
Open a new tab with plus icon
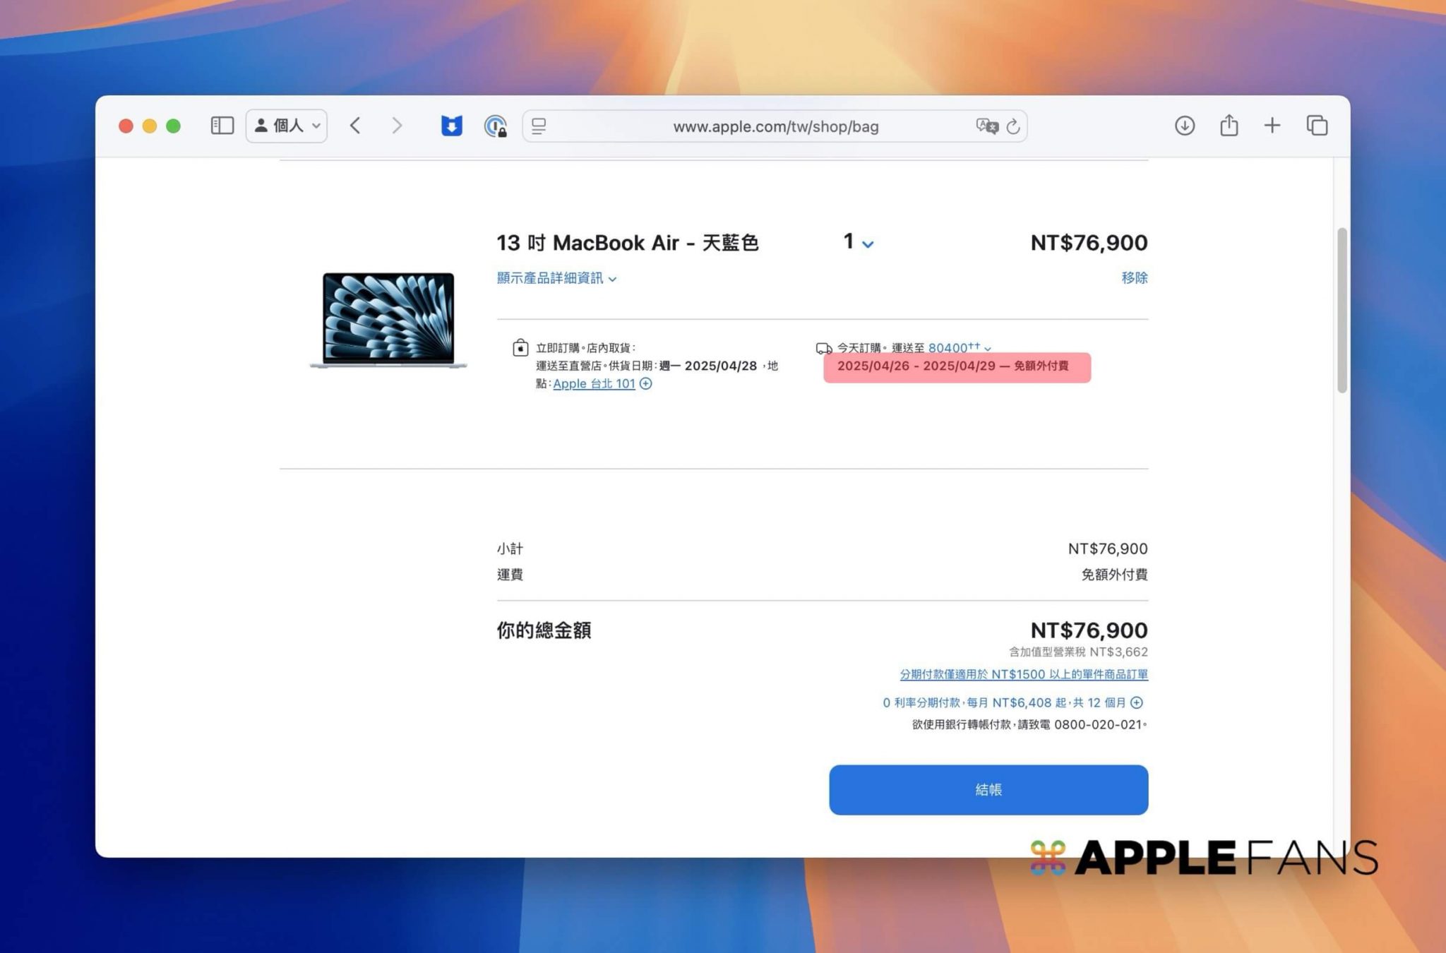click(1272, 126)
